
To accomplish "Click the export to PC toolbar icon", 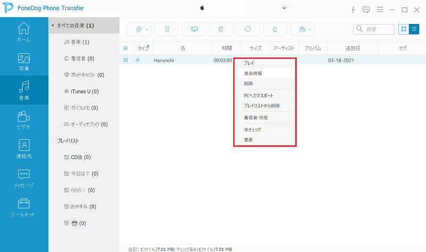I will pyautogui.click(x=194, y=29).
